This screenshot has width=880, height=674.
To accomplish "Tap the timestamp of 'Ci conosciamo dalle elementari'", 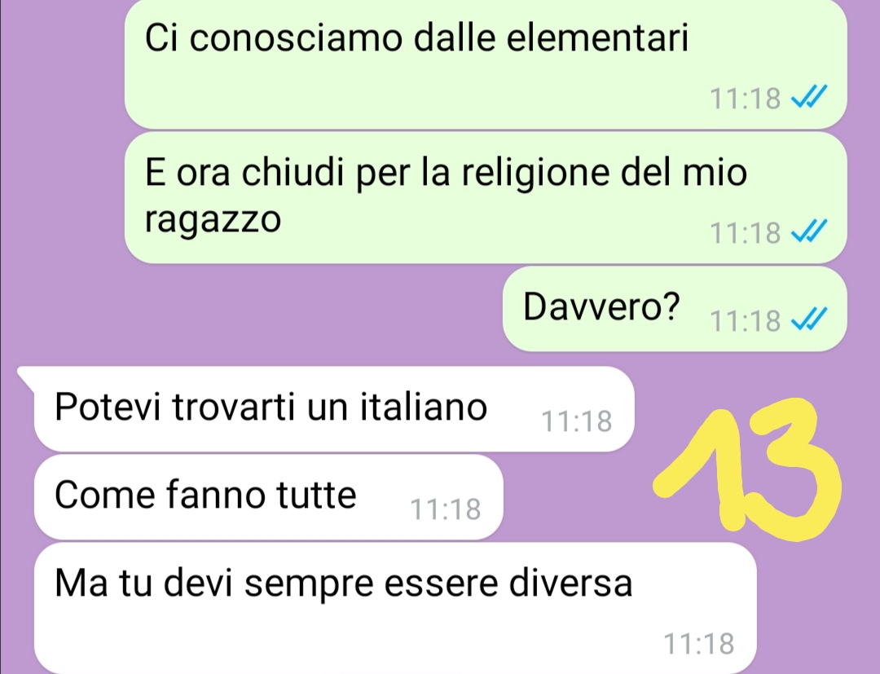I will pyautogui.click(x=746, y=99).
